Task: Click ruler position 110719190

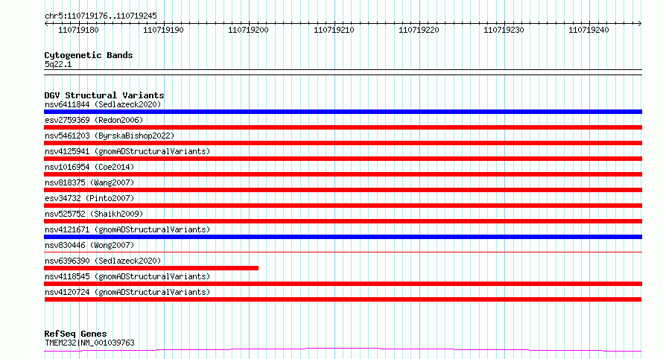Action: (163, 30)
